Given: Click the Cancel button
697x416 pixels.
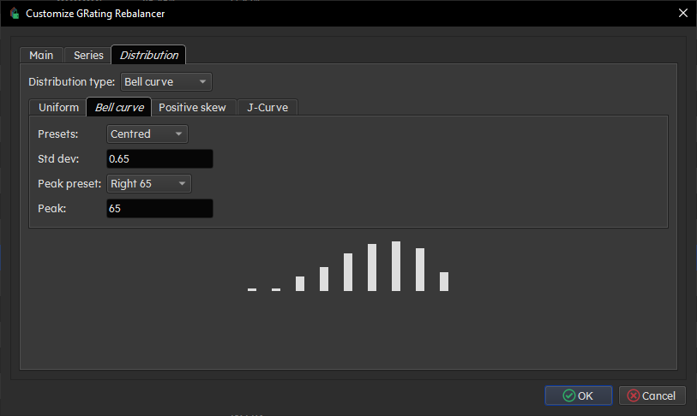Looking at the screenshot, I should [652, 395].
